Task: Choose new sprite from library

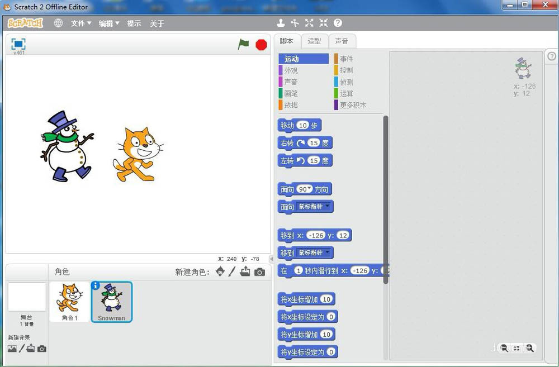Action: (x=220, y=271)
